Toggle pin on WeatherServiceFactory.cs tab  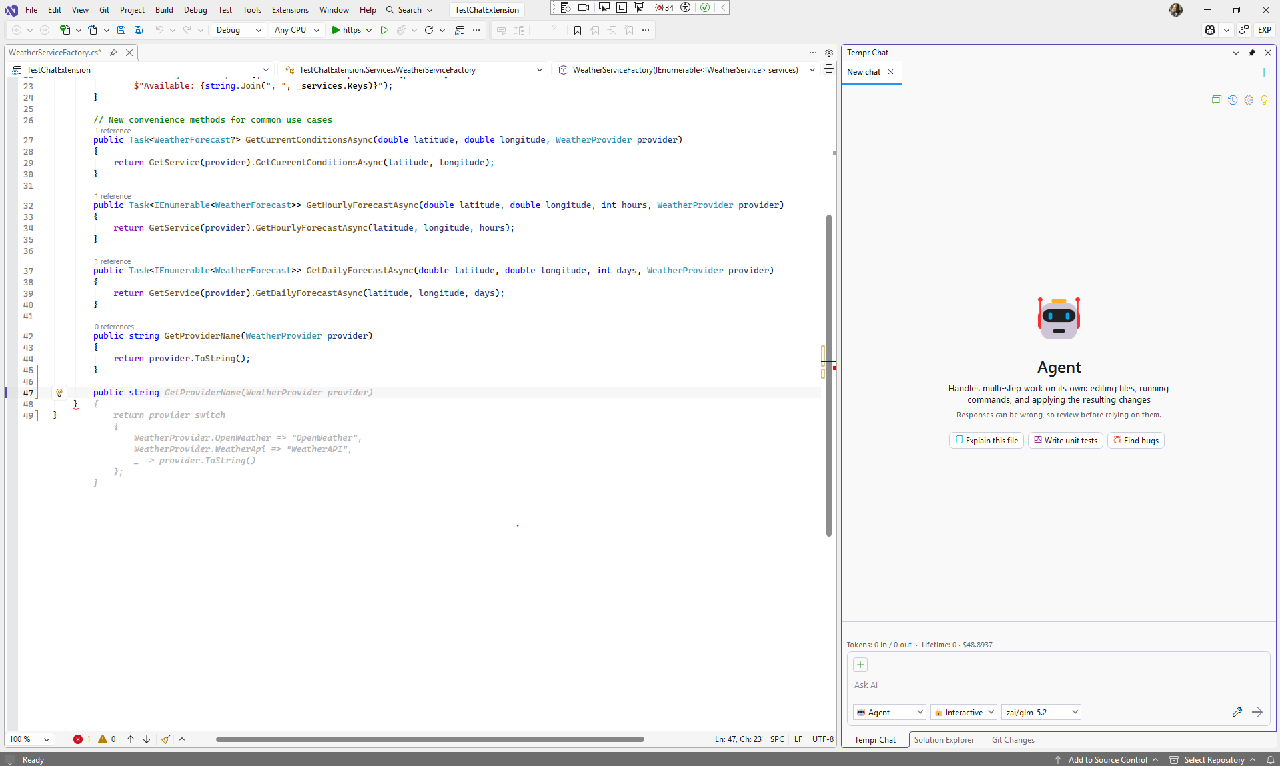113,53
